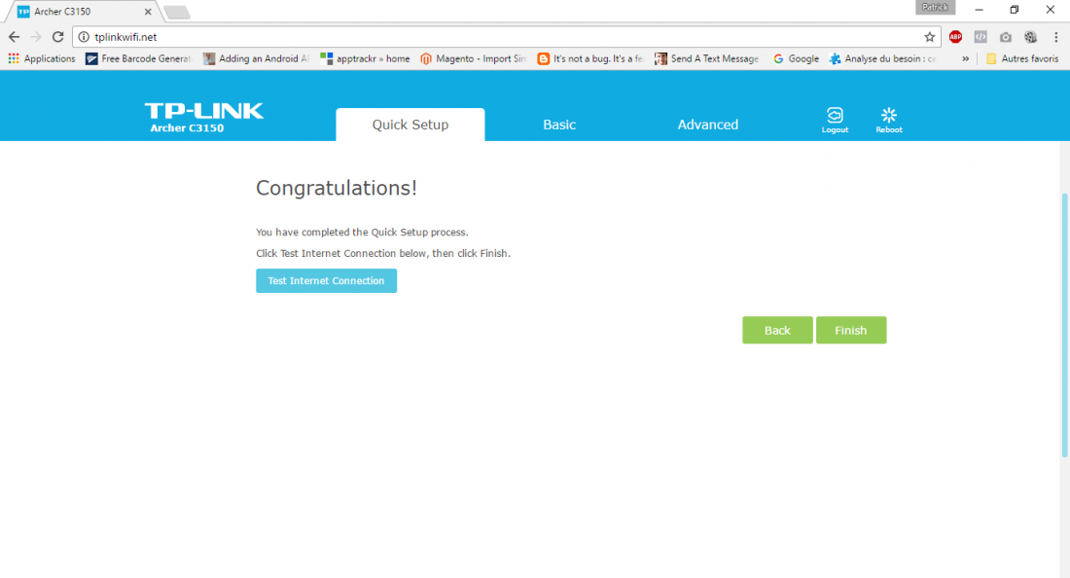Click the Finish button
The width and height of the screenshot is (1070, 578).
(x=850, y=330)
